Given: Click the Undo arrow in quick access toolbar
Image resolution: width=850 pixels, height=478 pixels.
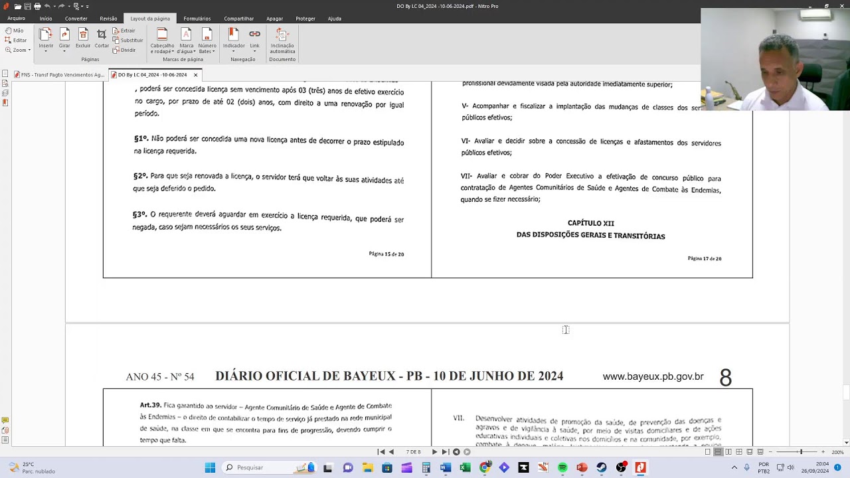Looking at the screenshot, I should tap(47, 6).
